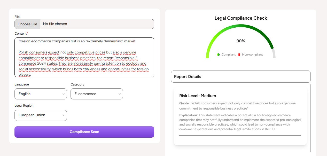Image resolution: width=327 pixels, height=156 pixels.
Task: Click the red Non-compliant legend dot
Action: click(239, 54)
